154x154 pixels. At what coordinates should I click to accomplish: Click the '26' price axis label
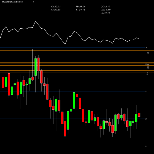(146, 119)
